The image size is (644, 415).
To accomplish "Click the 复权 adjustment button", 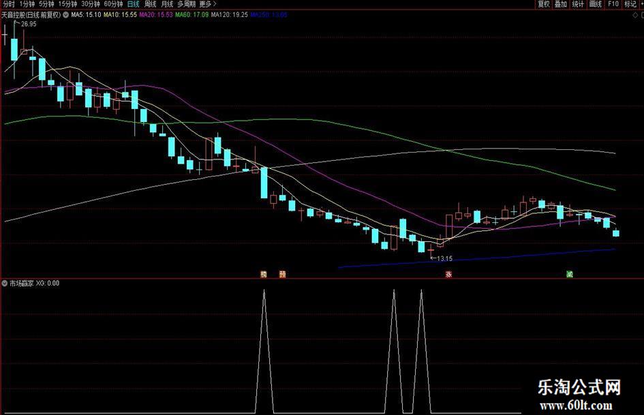I will click(544, 4).
